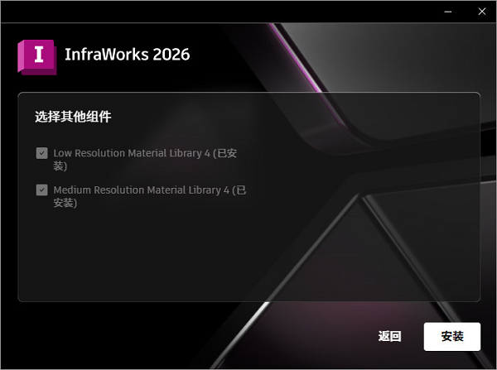Toggle the Medium Resolution Material Library 4 checkbox

41,190
